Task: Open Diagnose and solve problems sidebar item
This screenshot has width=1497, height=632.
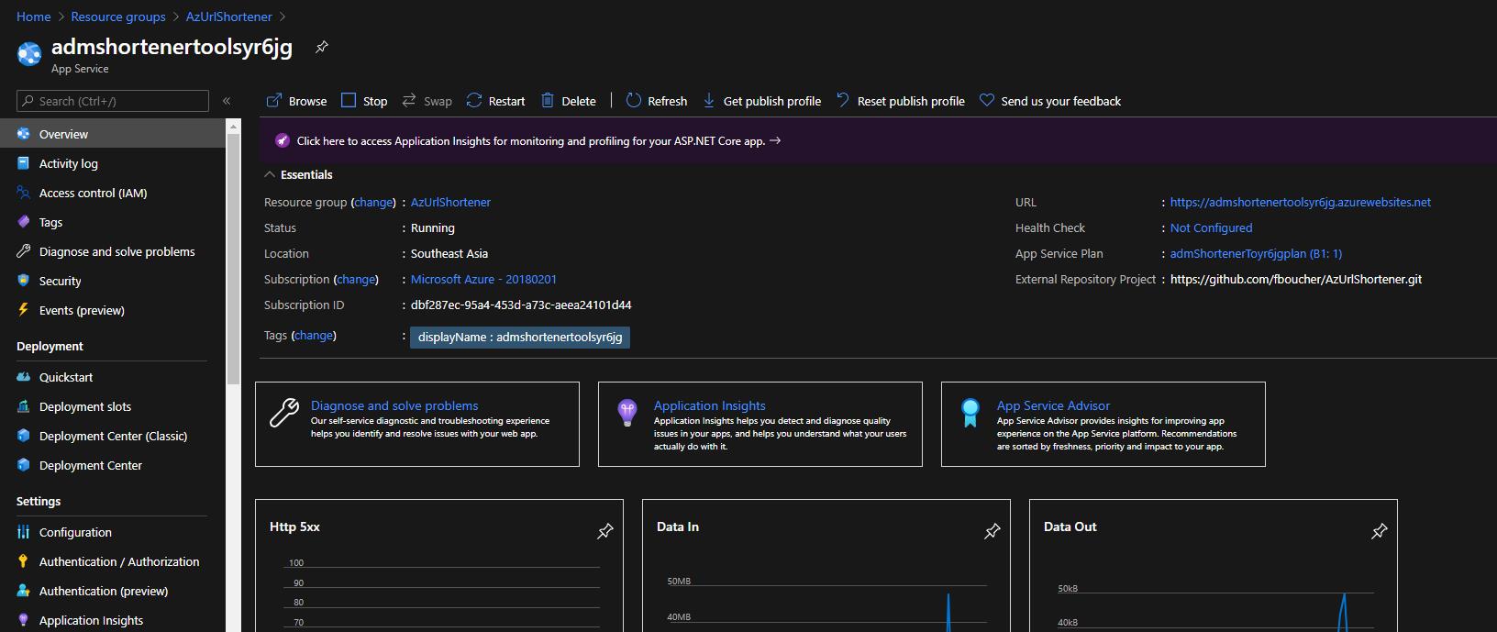Action: [x=113, y=251]
